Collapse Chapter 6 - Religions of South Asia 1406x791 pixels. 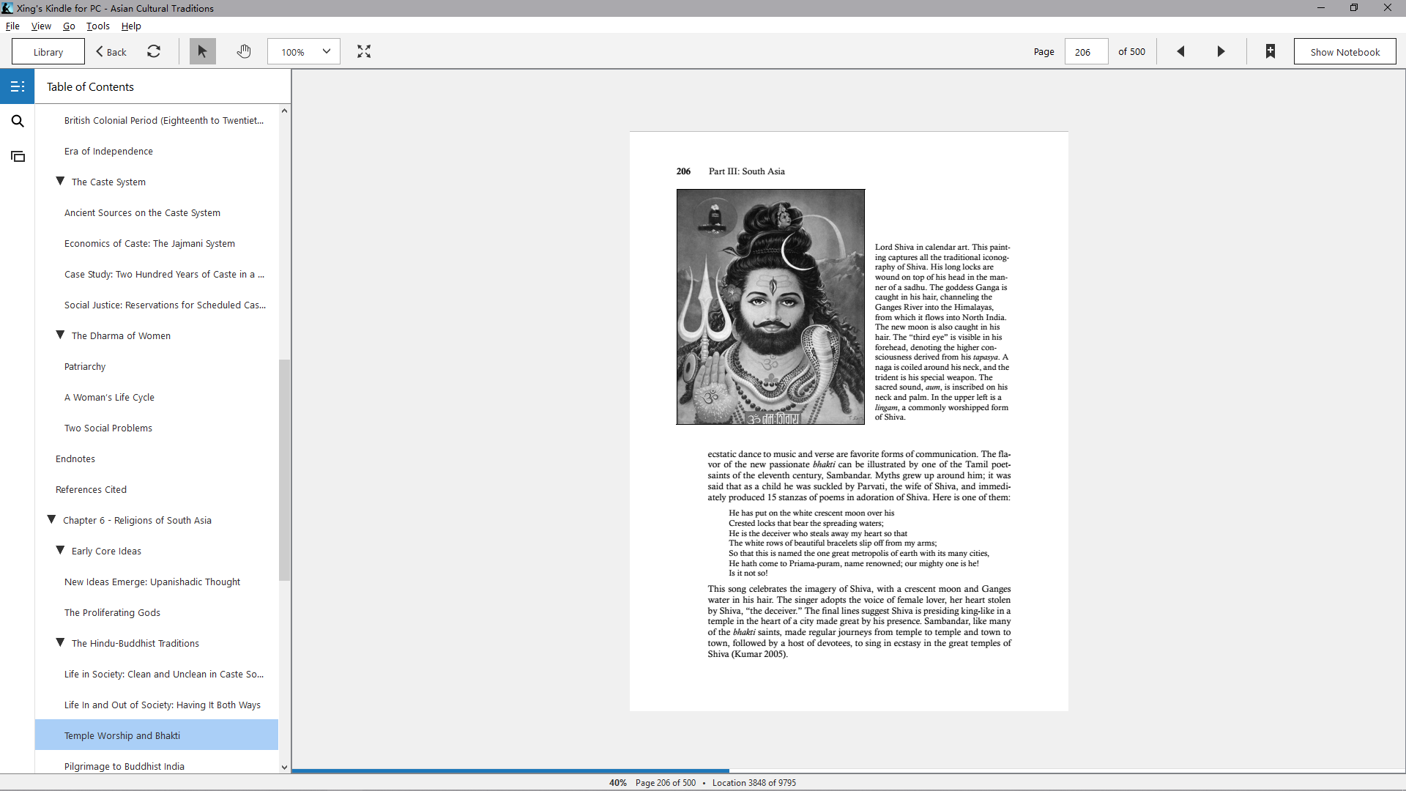point(52,519)
